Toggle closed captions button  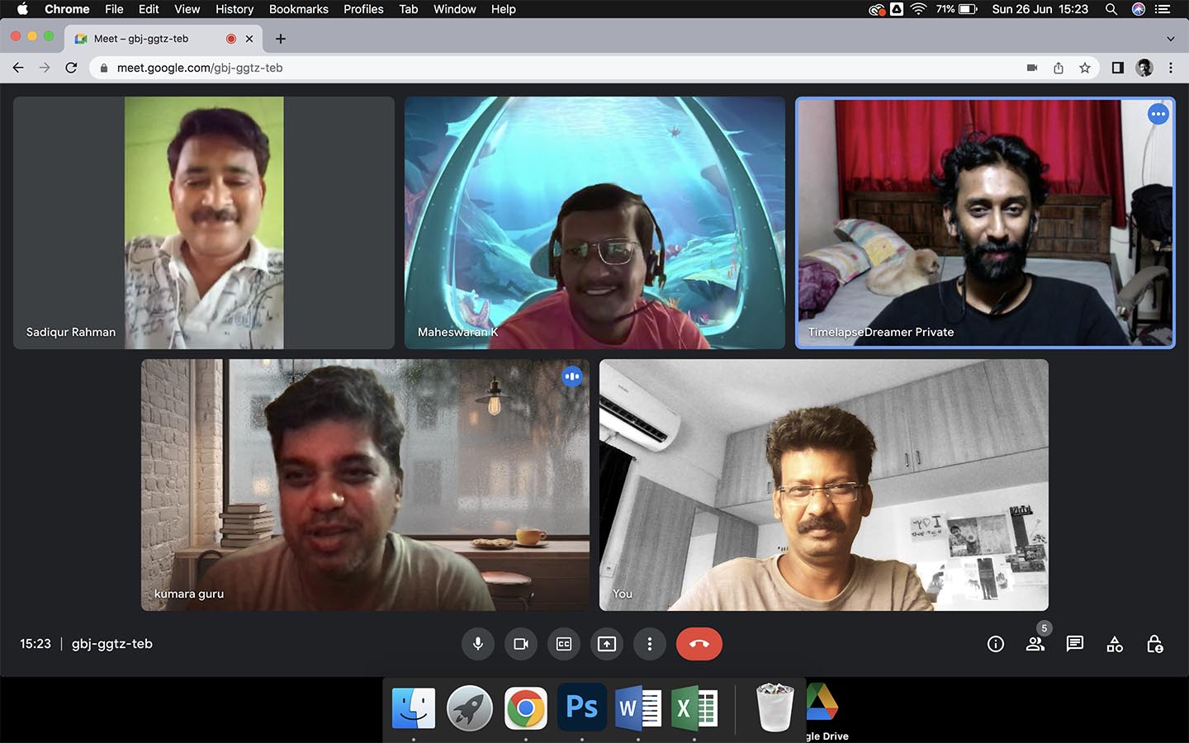pos(564,644)
